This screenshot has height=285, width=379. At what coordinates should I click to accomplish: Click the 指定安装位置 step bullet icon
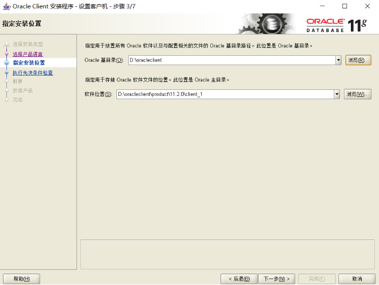point(7,63)
